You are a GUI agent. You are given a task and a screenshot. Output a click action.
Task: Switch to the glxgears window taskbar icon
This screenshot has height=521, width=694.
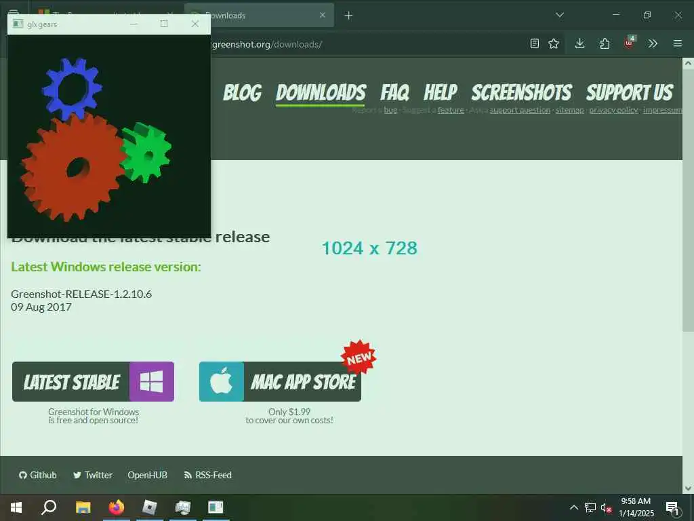(x=216, y=507)
